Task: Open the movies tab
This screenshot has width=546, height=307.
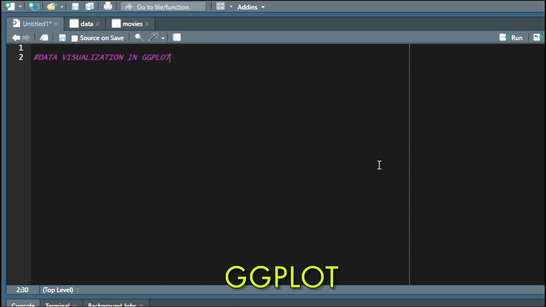Action: tap(132, 24)
